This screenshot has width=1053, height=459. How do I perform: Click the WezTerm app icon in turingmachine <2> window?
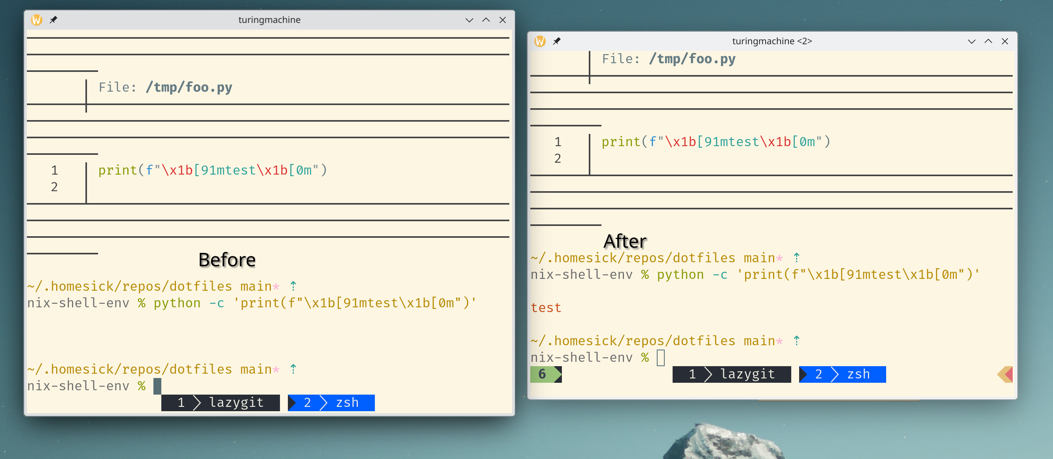pos(540,41)
